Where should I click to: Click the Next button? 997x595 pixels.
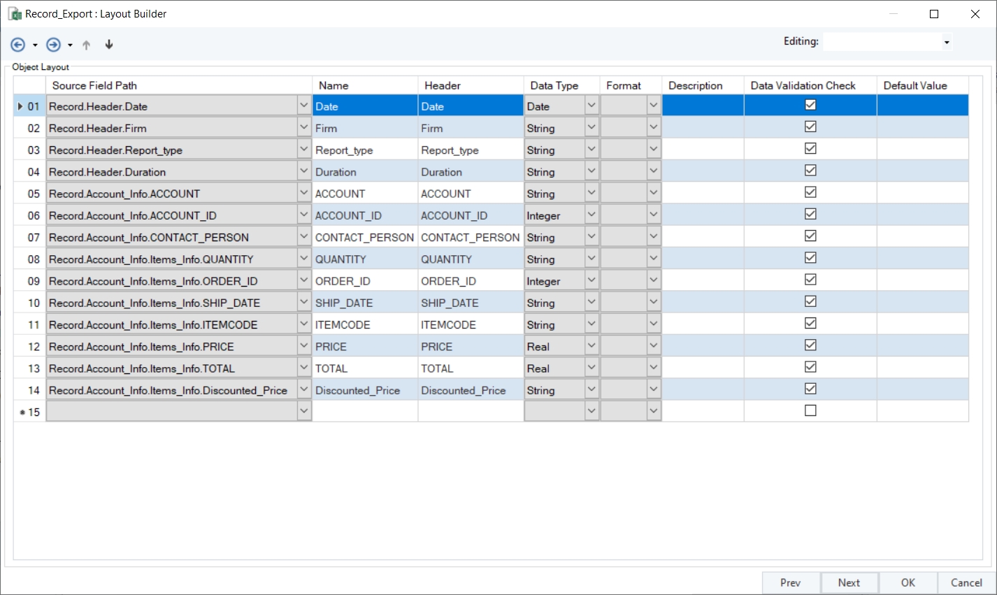click(849, 582)
